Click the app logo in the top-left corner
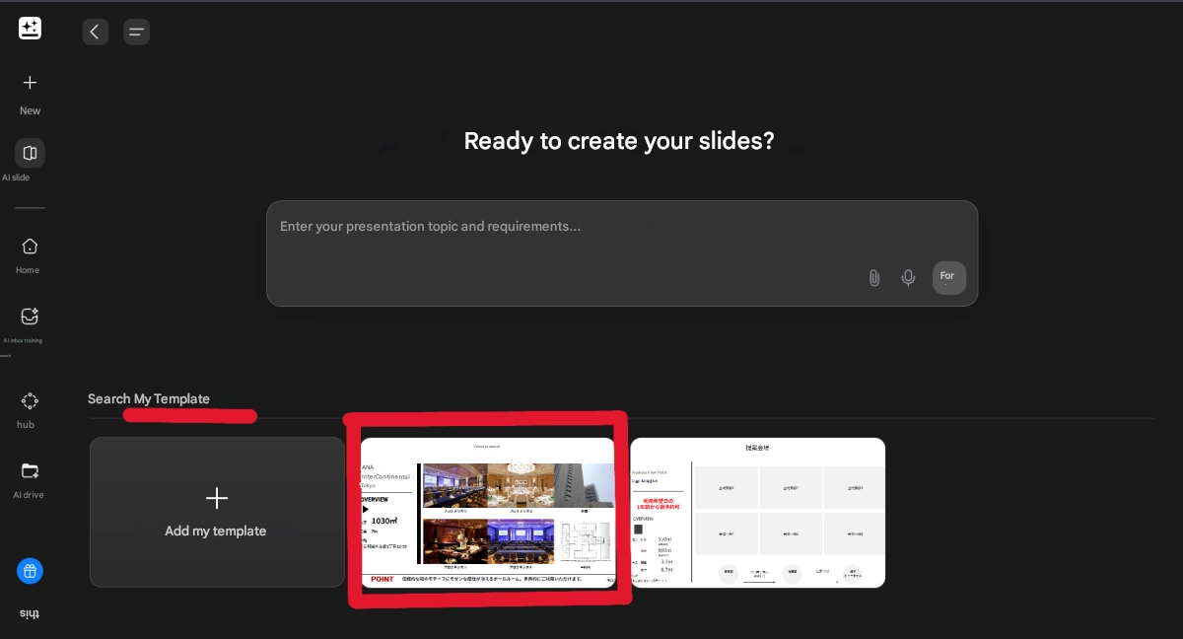1183x639 pixels. (30, 29)
